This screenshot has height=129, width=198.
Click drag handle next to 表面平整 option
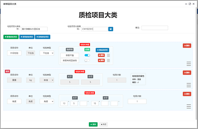[108, 55]
